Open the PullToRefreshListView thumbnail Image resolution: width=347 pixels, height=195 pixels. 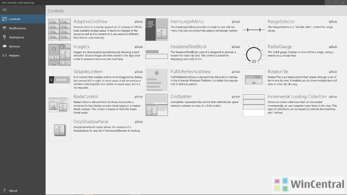pyautogui.click(x=156, y=80)
